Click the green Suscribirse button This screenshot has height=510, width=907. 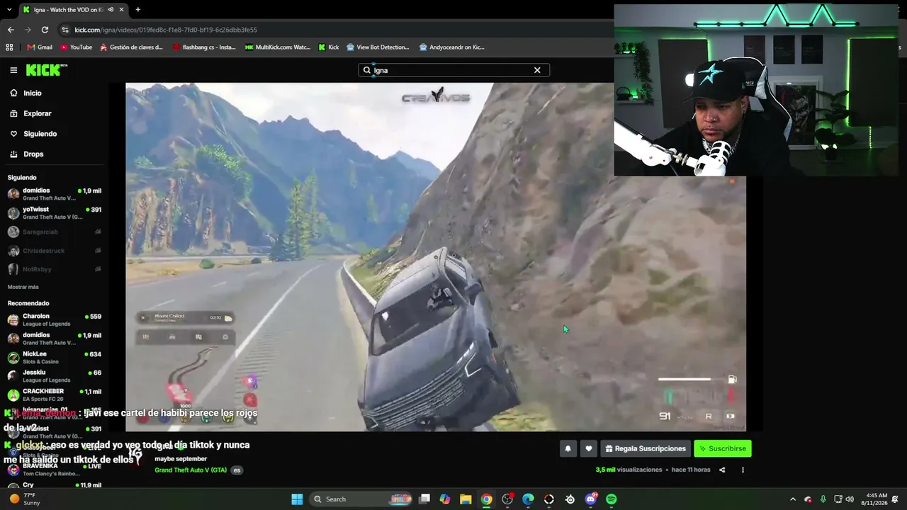coord(723,448)
